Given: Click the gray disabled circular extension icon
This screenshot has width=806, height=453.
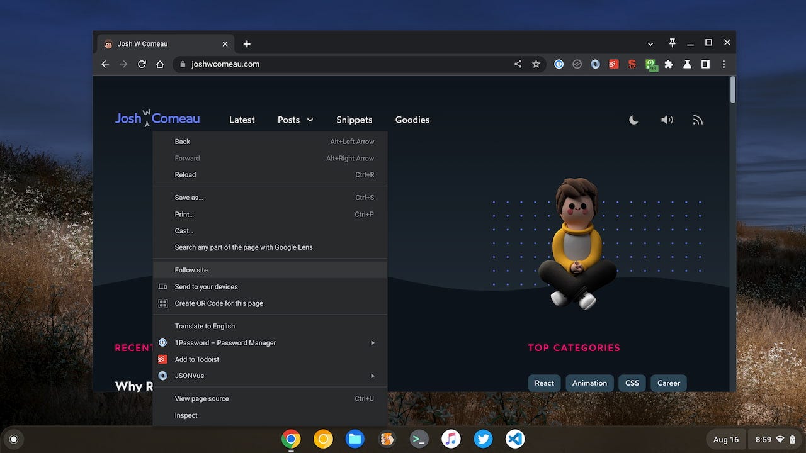Looking at the screenshot, I should point(577,64).
